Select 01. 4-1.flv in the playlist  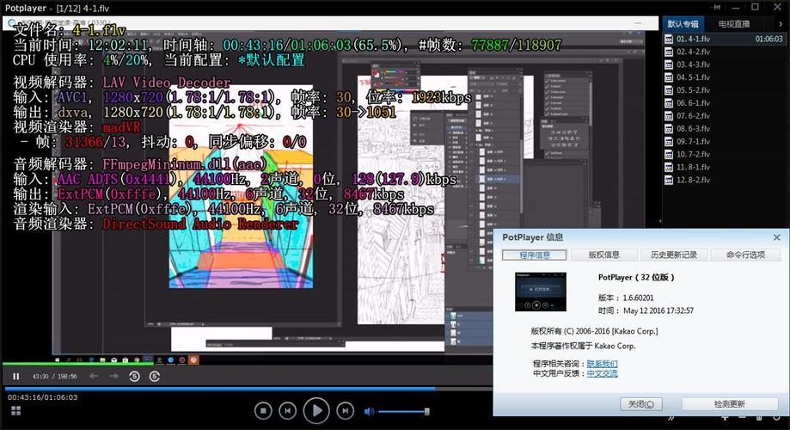724,39
